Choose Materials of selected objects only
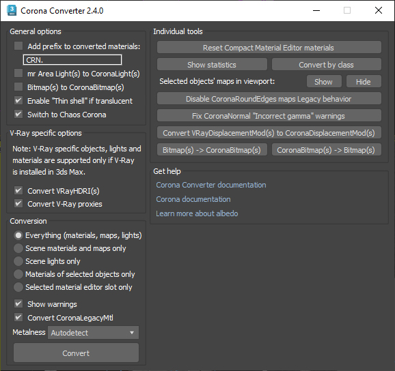 pos(18,274)
